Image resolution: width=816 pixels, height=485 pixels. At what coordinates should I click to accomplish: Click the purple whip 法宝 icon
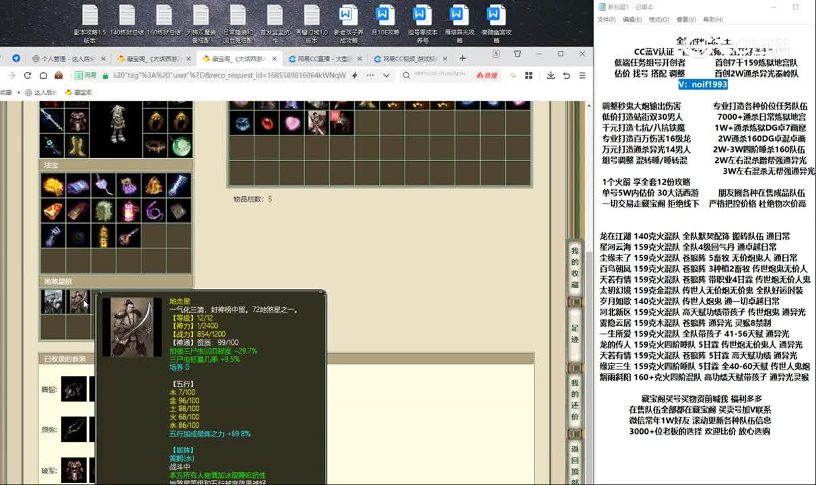[155, 211]
